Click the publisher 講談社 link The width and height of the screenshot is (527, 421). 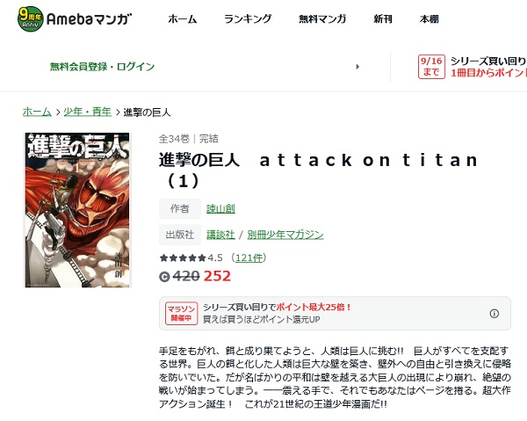click(220, 235)
